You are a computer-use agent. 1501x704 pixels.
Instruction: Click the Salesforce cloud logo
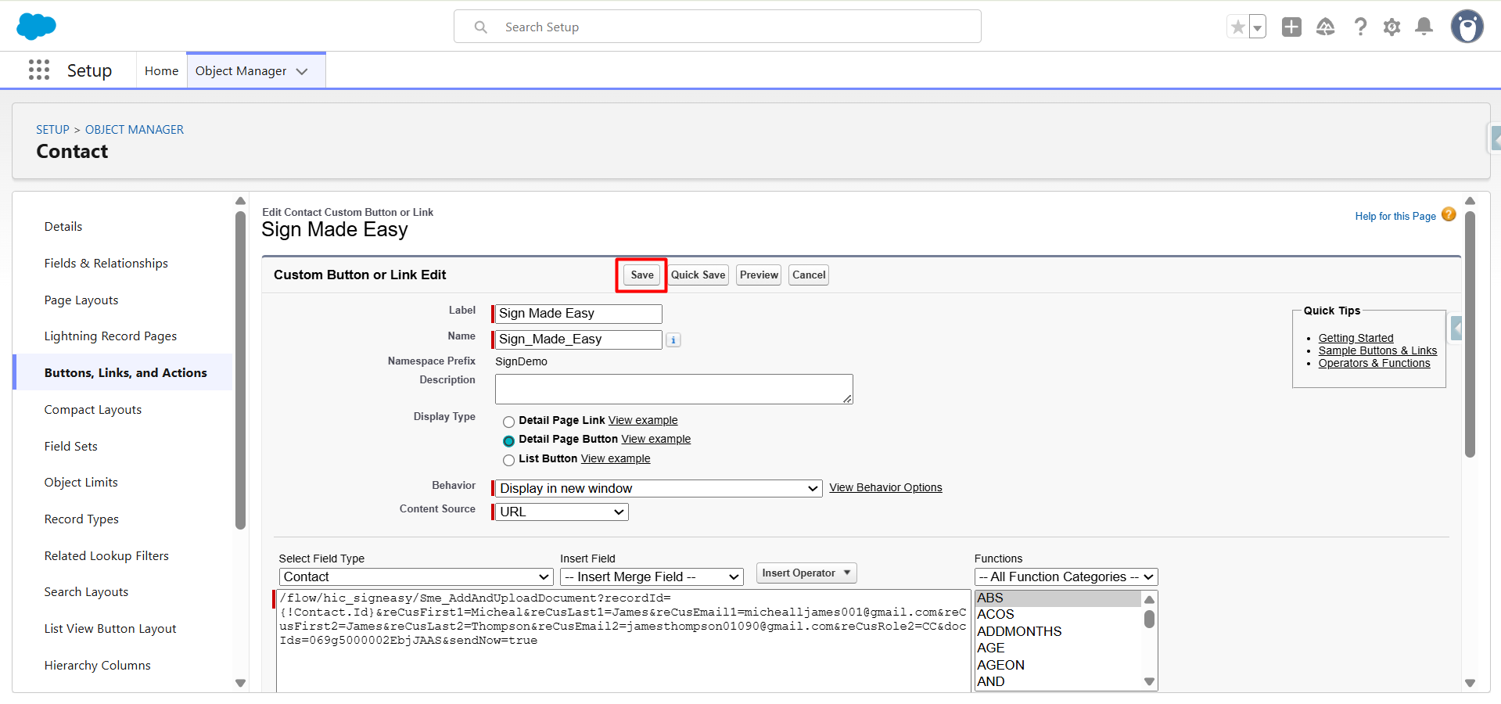coord(36,27)
